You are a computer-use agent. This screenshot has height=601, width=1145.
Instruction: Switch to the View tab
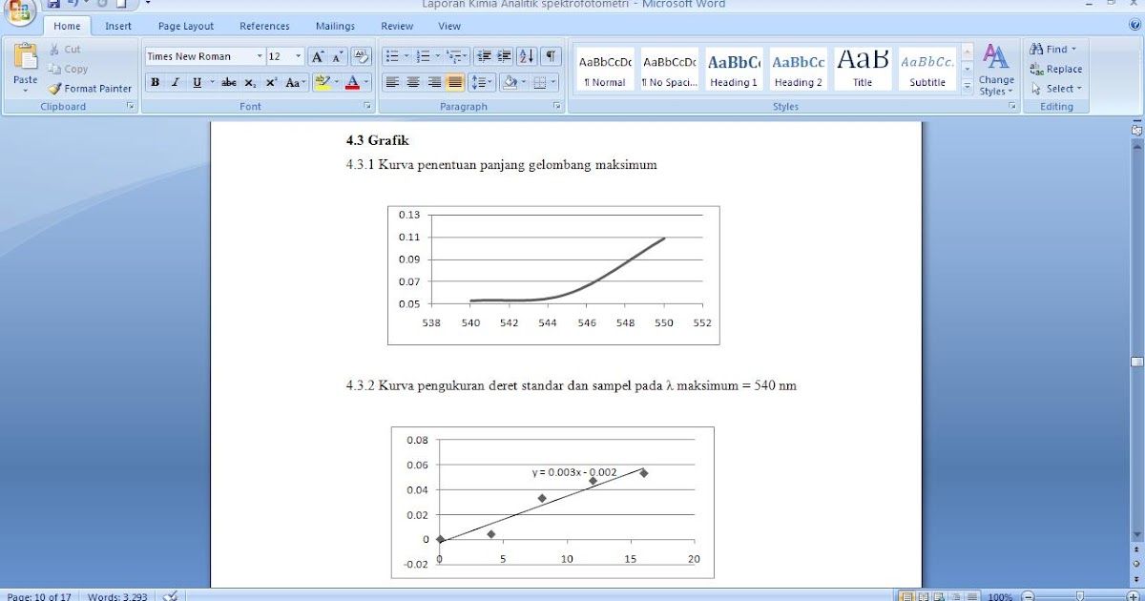coord(449,26)
